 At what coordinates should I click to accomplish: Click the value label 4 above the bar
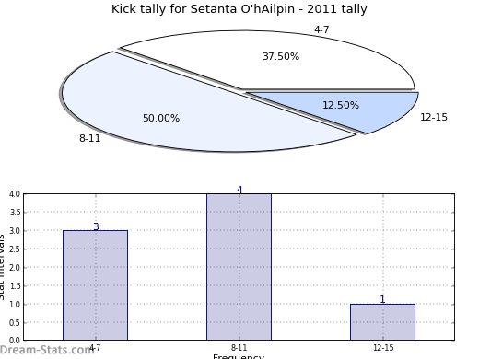pos(239,190)
